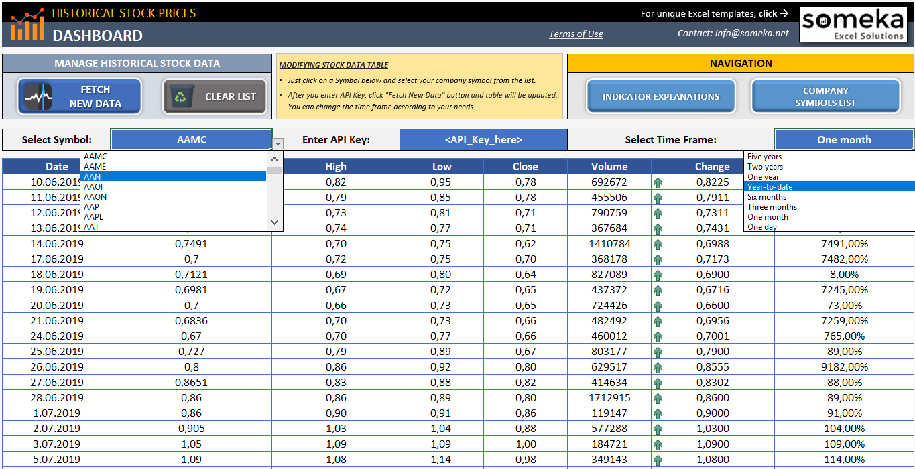This screenshot has height=469, width=915.
Task: Click the API Key input cell
Action: pos(483,140)
